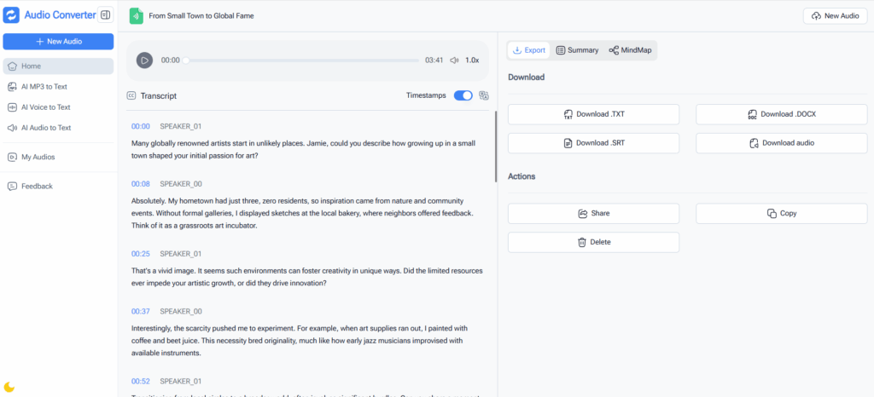Open the Home sidebar item
This screenshot has width=874, height=397.
[x=58, y=66]
